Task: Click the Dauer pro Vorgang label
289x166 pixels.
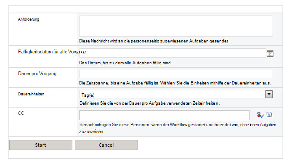Action: (x=37, y=74)
